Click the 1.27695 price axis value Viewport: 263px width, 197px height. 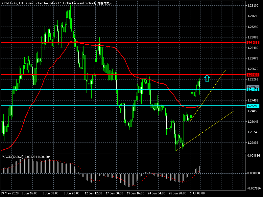pos(253,16)
